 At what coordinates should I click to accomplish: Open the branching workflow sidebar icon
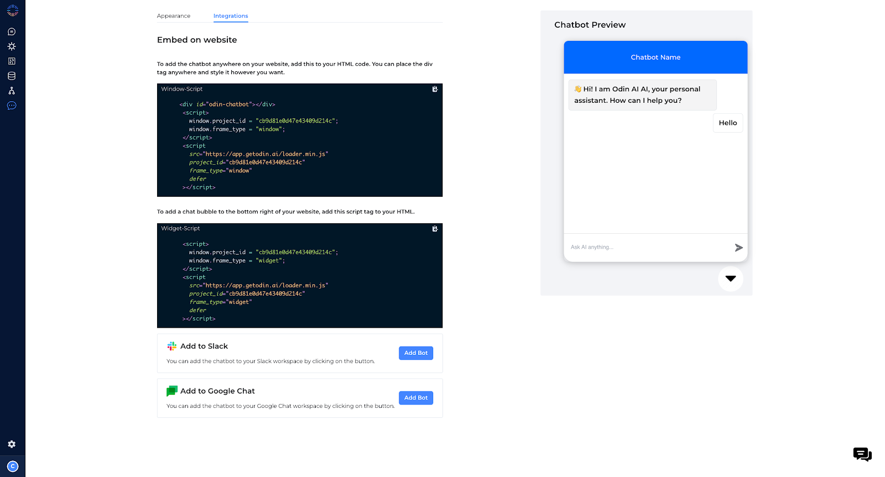[12, 91]
